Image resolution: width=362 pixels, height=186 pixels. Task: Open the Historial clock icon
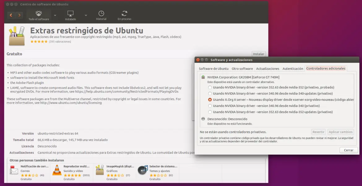101,13
